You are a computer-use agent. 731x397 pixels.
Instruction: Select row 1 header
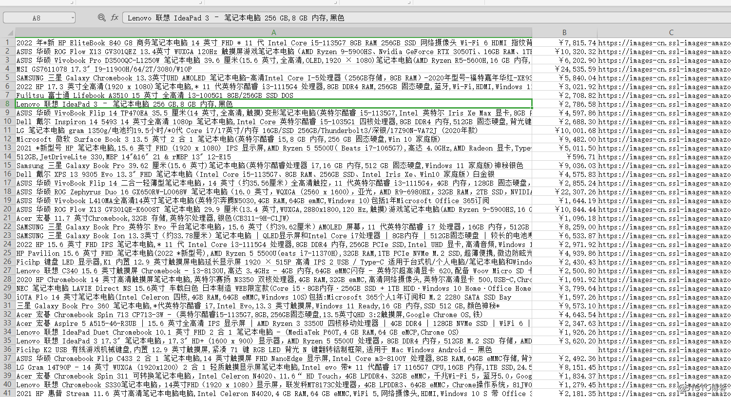[7, 42]
